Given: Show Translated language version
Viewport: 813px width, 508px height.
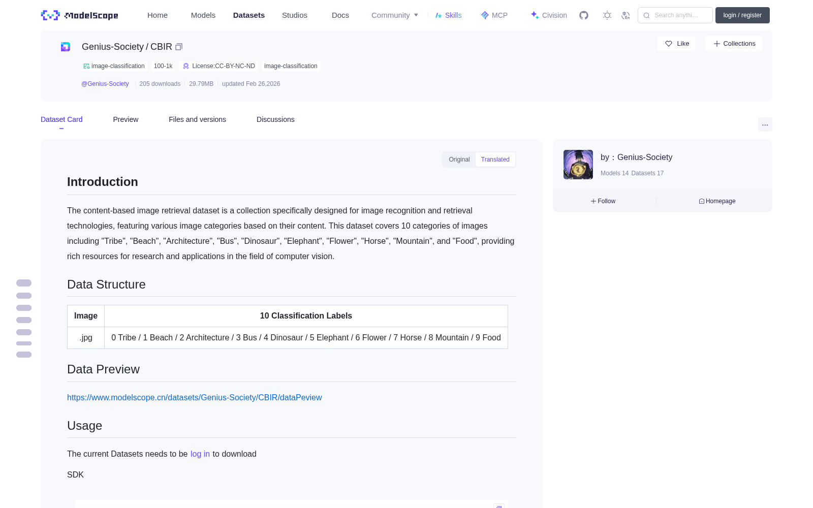Looking at the screenshot, I should coord(495,160).
